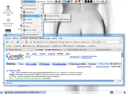Filter results by 179 fichiers
Screen dimensions: 126x94
tap(44, 64)
